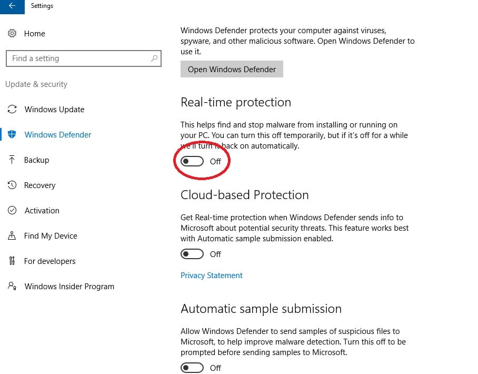
Task: Focus the Find a setting search box
Action: [x=79, y=58]
